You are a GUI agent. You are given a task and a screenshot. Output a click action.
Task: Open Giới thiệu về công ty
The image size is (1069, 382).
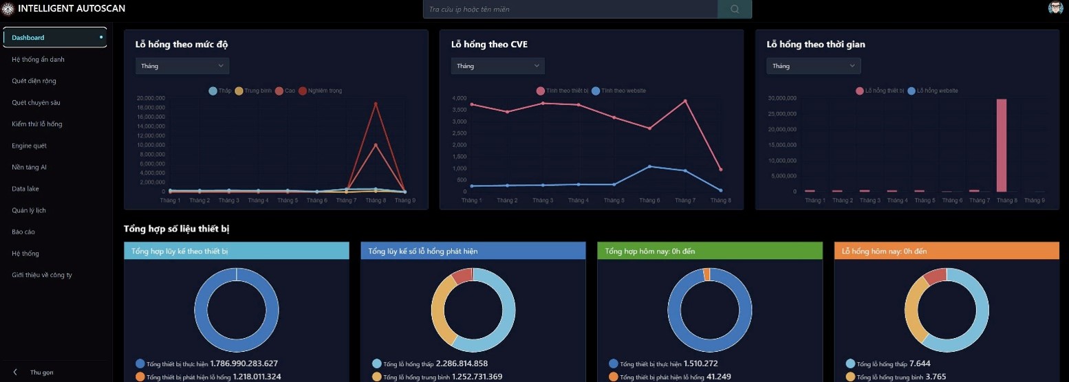42,275
